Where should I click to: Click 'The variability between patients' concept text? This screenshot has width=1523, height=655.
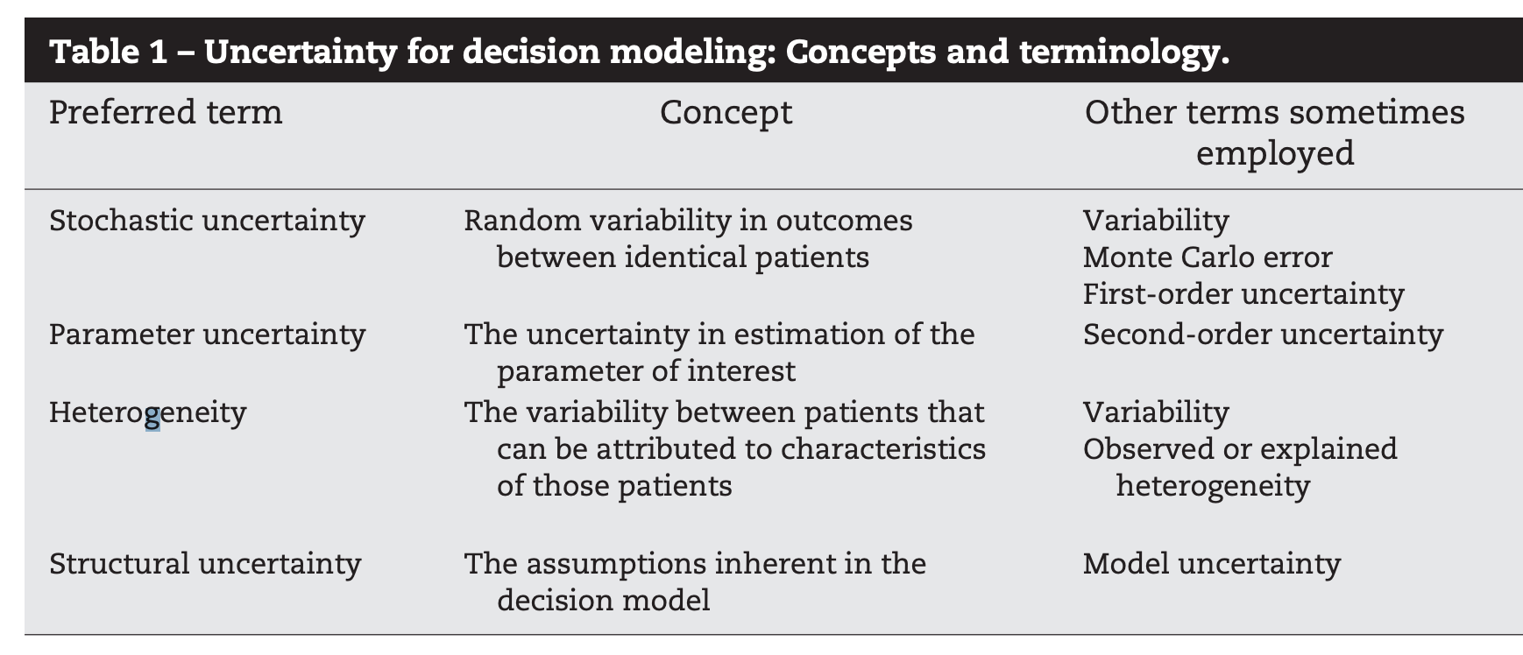[724, 412]
